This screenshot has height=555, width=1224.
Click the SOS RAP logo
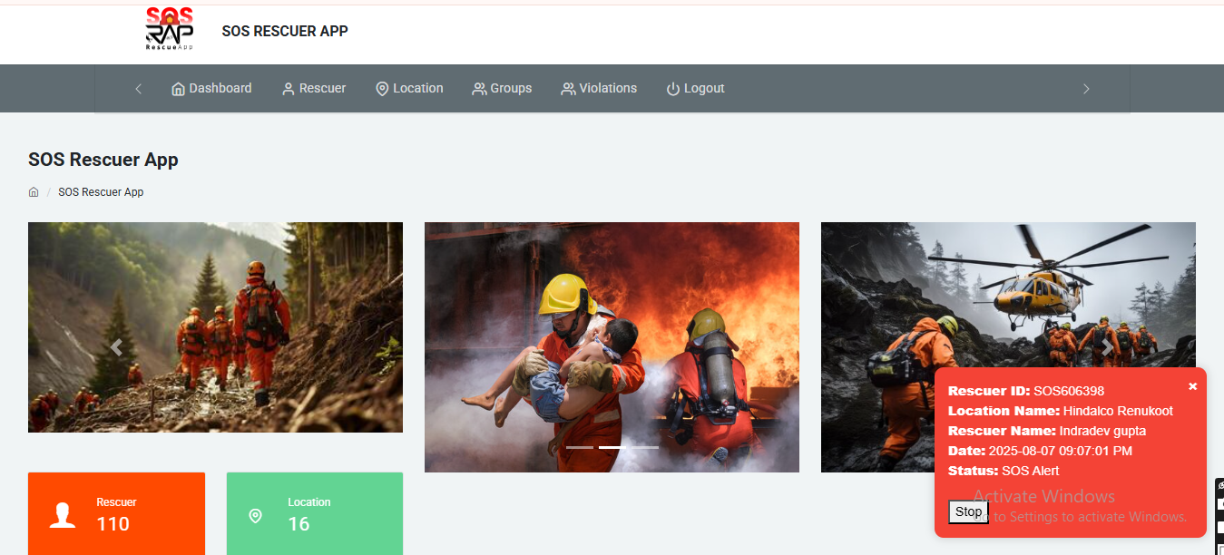[x=169, y=29]
